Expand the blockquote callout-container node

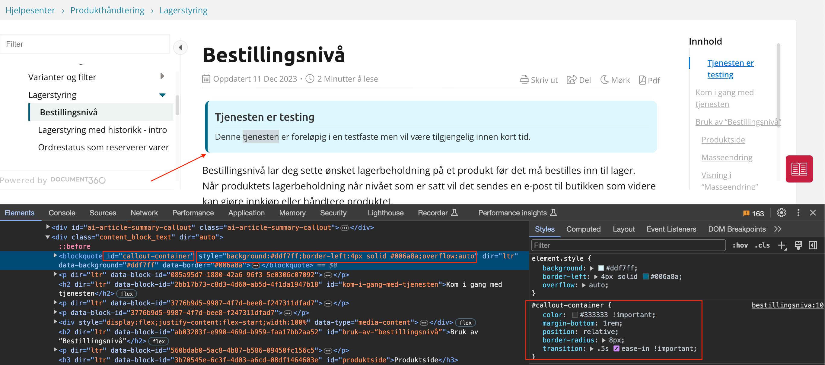(55, 255)
